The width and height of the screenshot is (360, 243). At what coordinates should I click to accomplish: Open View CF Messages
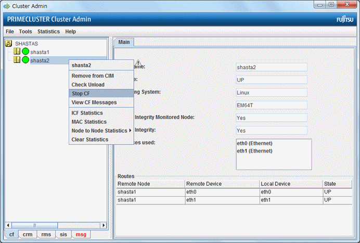point(94,103)
